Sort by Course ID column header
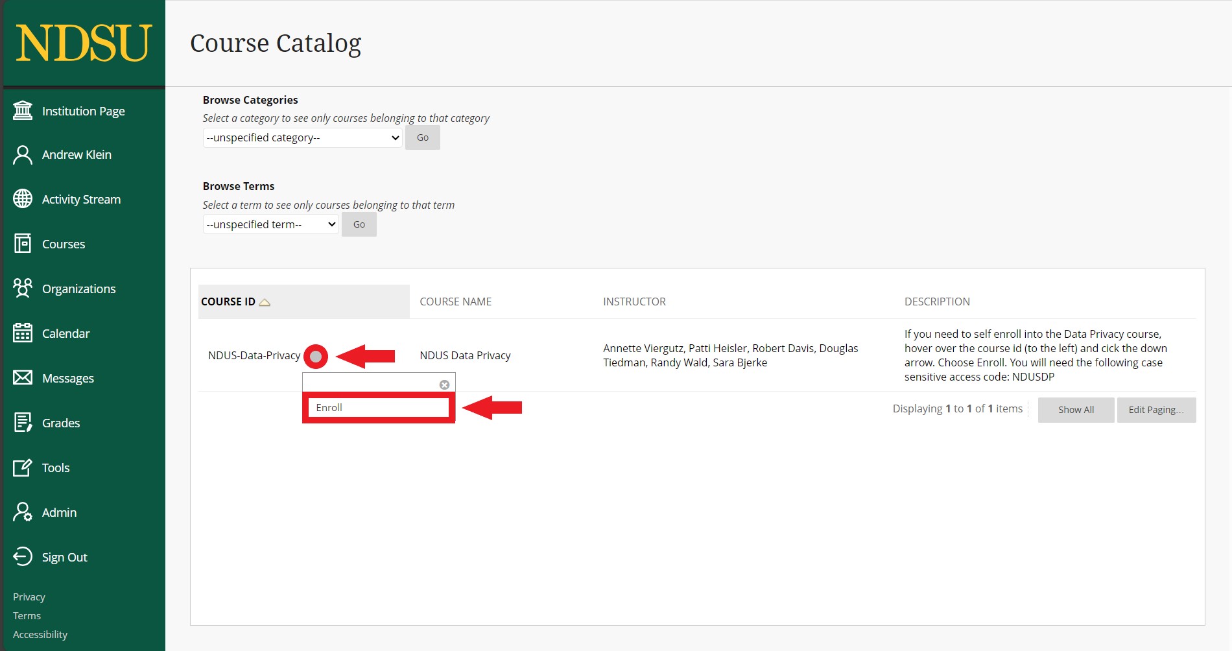Viewport: 1232px width, 651px height. coord(229,302)
